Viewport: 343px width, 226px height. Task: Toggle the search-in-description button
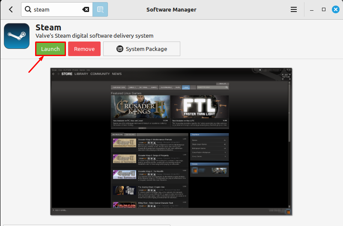click(100, 9)
